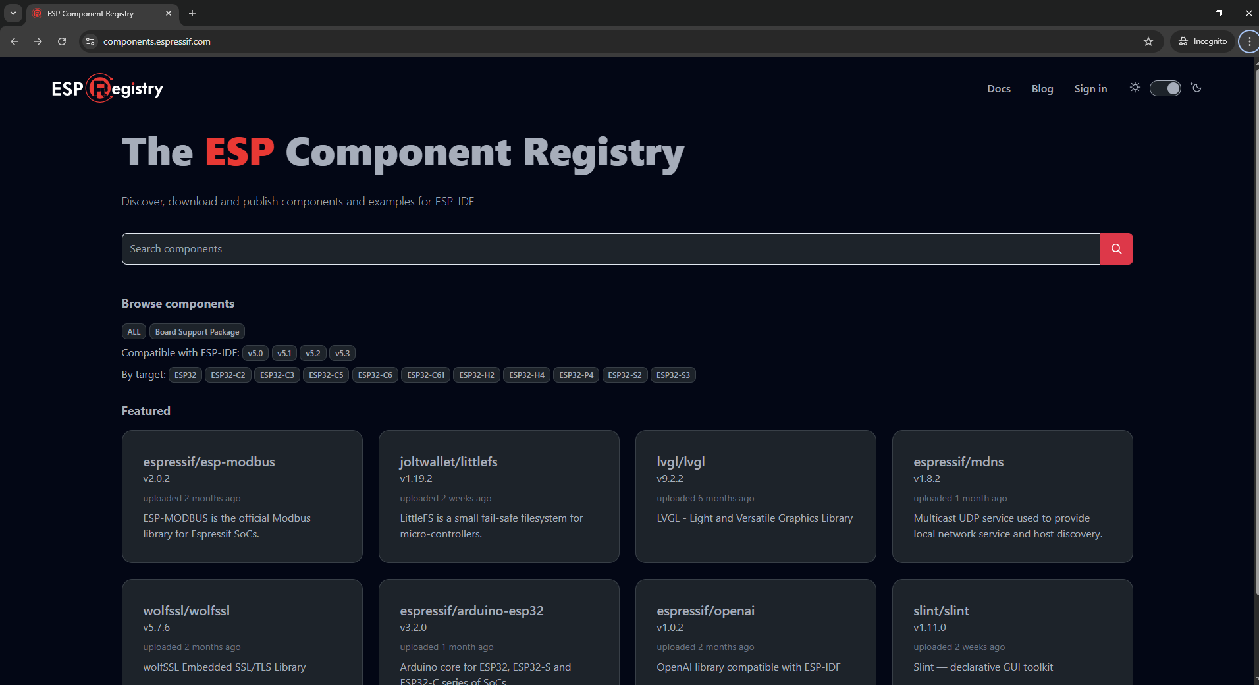The width and height of the screenshot is (1259, 685).
Task: Open the site information icon in address bar
Action: pyautogui.click(x=91, y=41)
